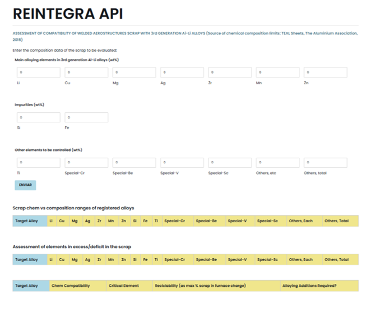Select the Zn input box
The width and height of the screenshot is (375, 316).
coord(325,72)
